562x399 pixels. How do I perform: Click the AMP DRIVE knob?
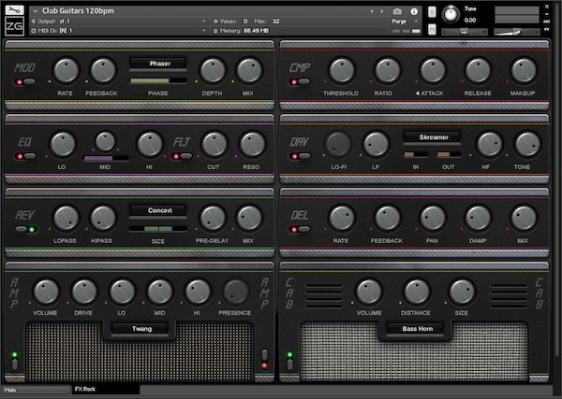point(84,292)
